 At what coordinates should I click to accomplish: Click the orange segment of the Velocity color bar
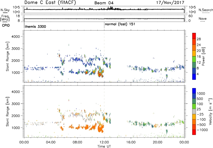tap(194, 122)
